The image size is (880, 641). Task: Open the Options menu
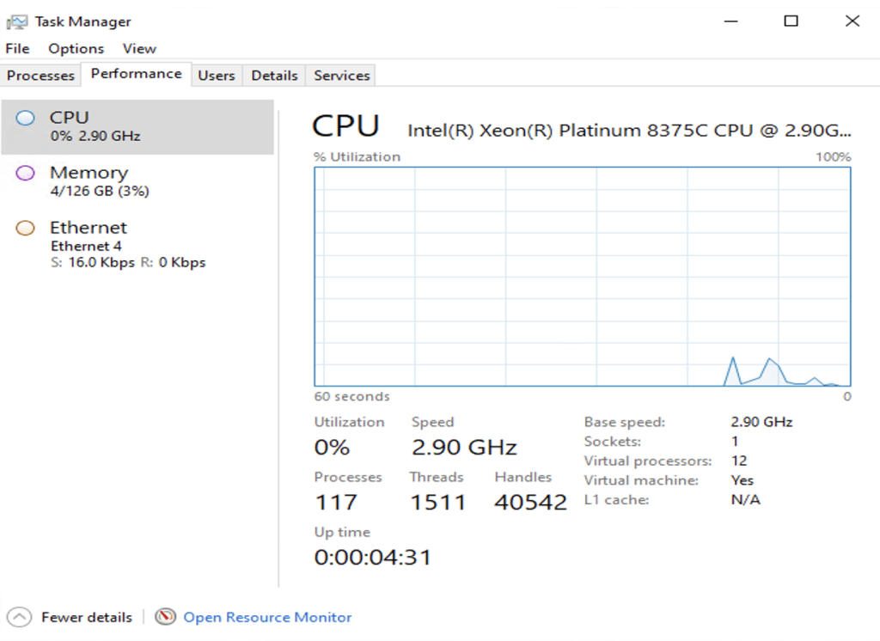tap(76, 48)
